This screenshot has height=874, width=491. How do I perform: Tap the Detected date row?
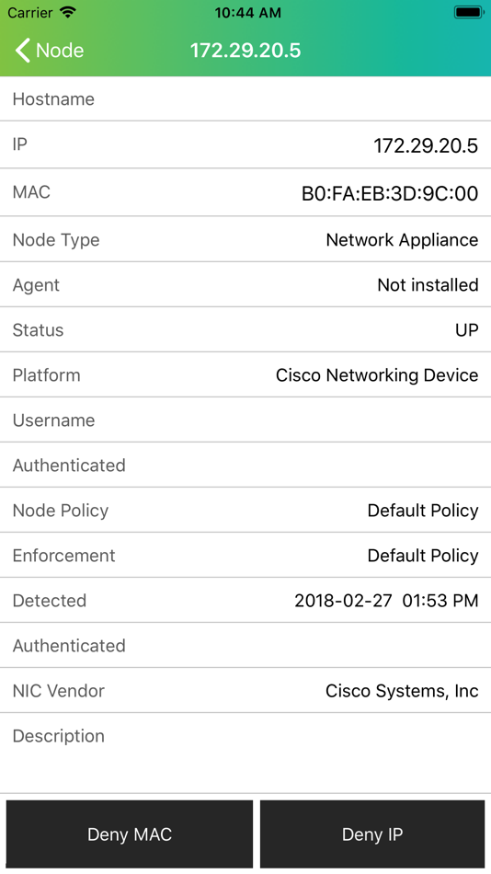click(x=245, y=601)
